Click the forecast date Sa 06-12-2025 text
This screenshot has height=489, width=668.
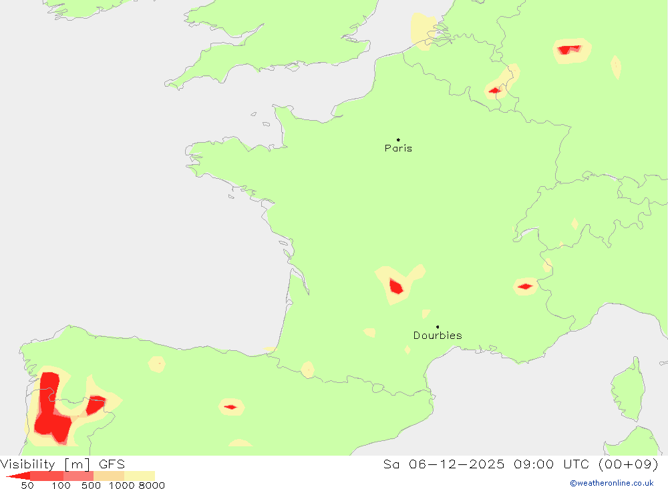[x=444, y=464]
